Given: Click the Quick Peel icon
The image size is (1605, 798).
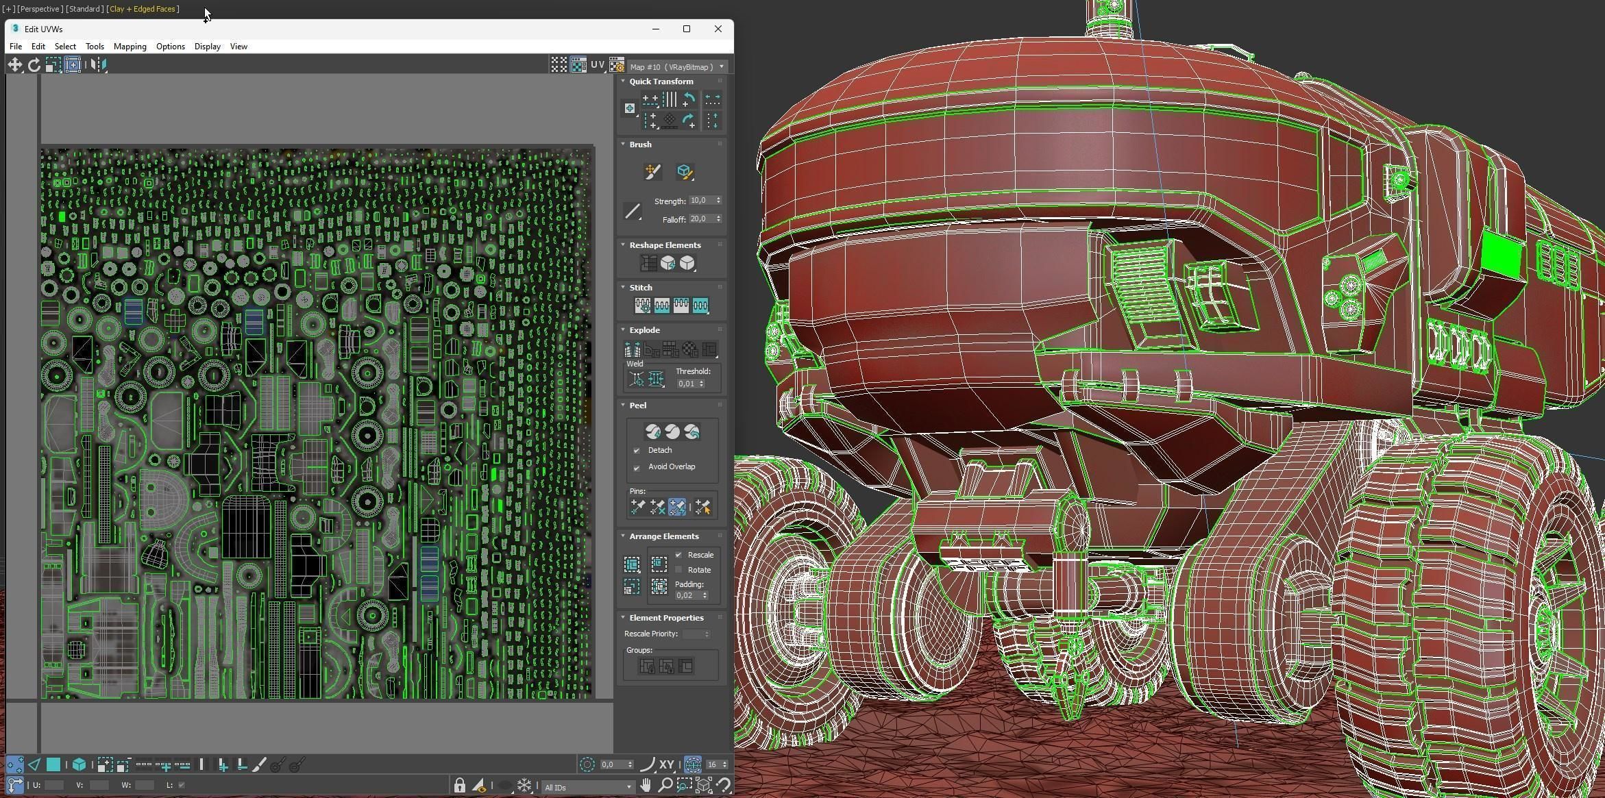Looking at the screenshot, I should pos(653,432).
